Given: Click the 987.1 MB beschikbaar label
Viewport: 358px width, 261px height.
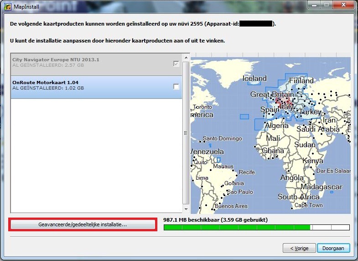Looking at the screenshot, I should [215, 220].
